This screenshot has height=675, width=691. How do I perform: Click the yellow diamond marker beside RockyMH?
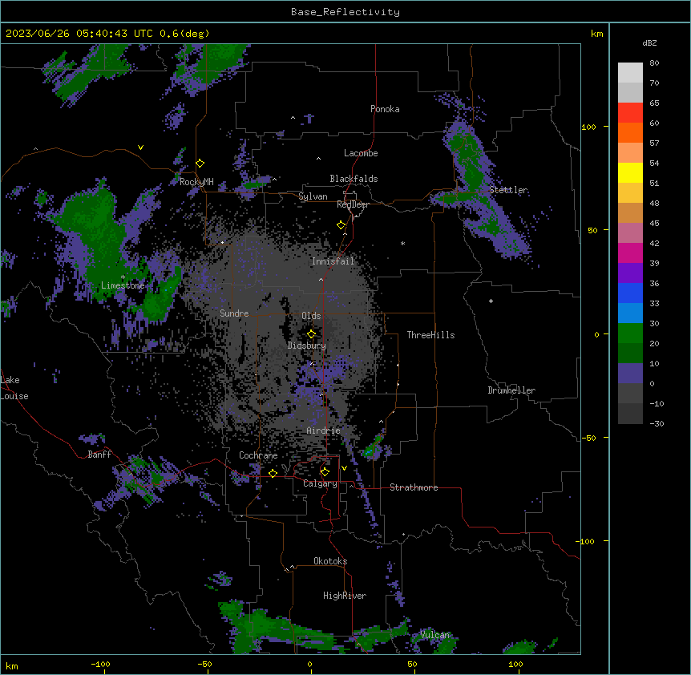pyautogui.click(x=200, y=164)
